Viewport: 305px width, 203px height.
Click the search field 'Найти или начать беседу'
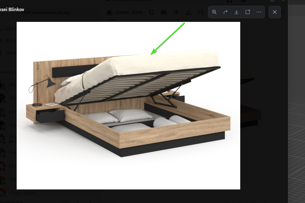[x=50, y=13]
